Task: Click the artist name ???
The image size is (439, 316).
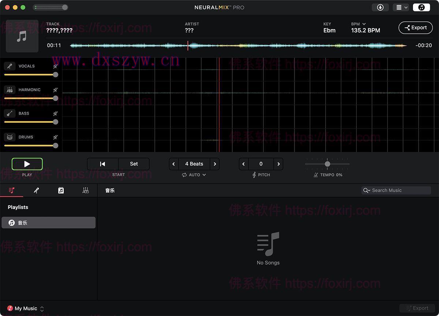Action: [x=189, y=30]
